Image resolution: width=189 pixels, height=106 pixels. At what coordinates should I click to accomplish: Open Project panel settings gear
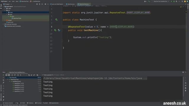click(45, 4)
